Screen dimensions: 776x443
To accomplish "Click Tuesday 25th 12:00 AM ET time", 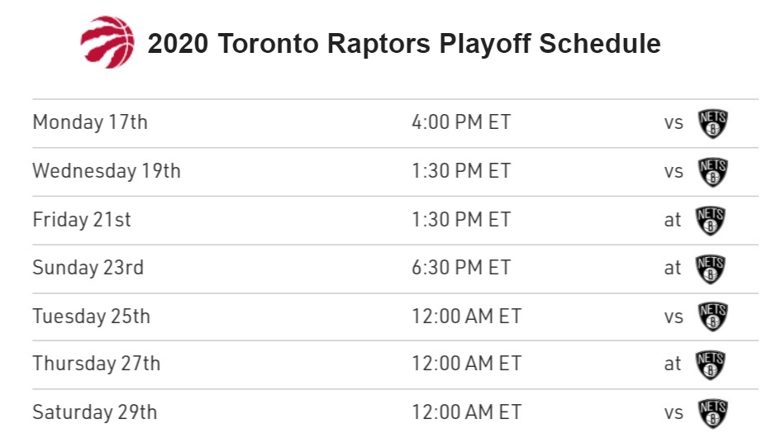I will 467,317.
